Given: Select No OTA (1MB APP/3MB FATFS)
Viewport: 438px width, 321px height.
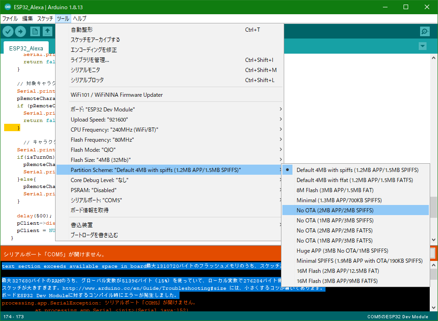Looking at the screenshot, I should (x=356, y=240).
